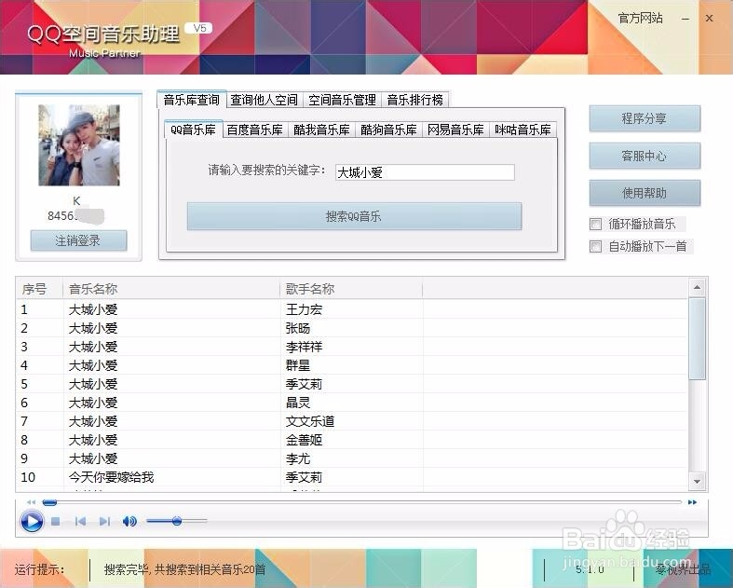Select row 2 song by 张旸
This screenshot has height=588, width=733.
[x=352, y=328]
